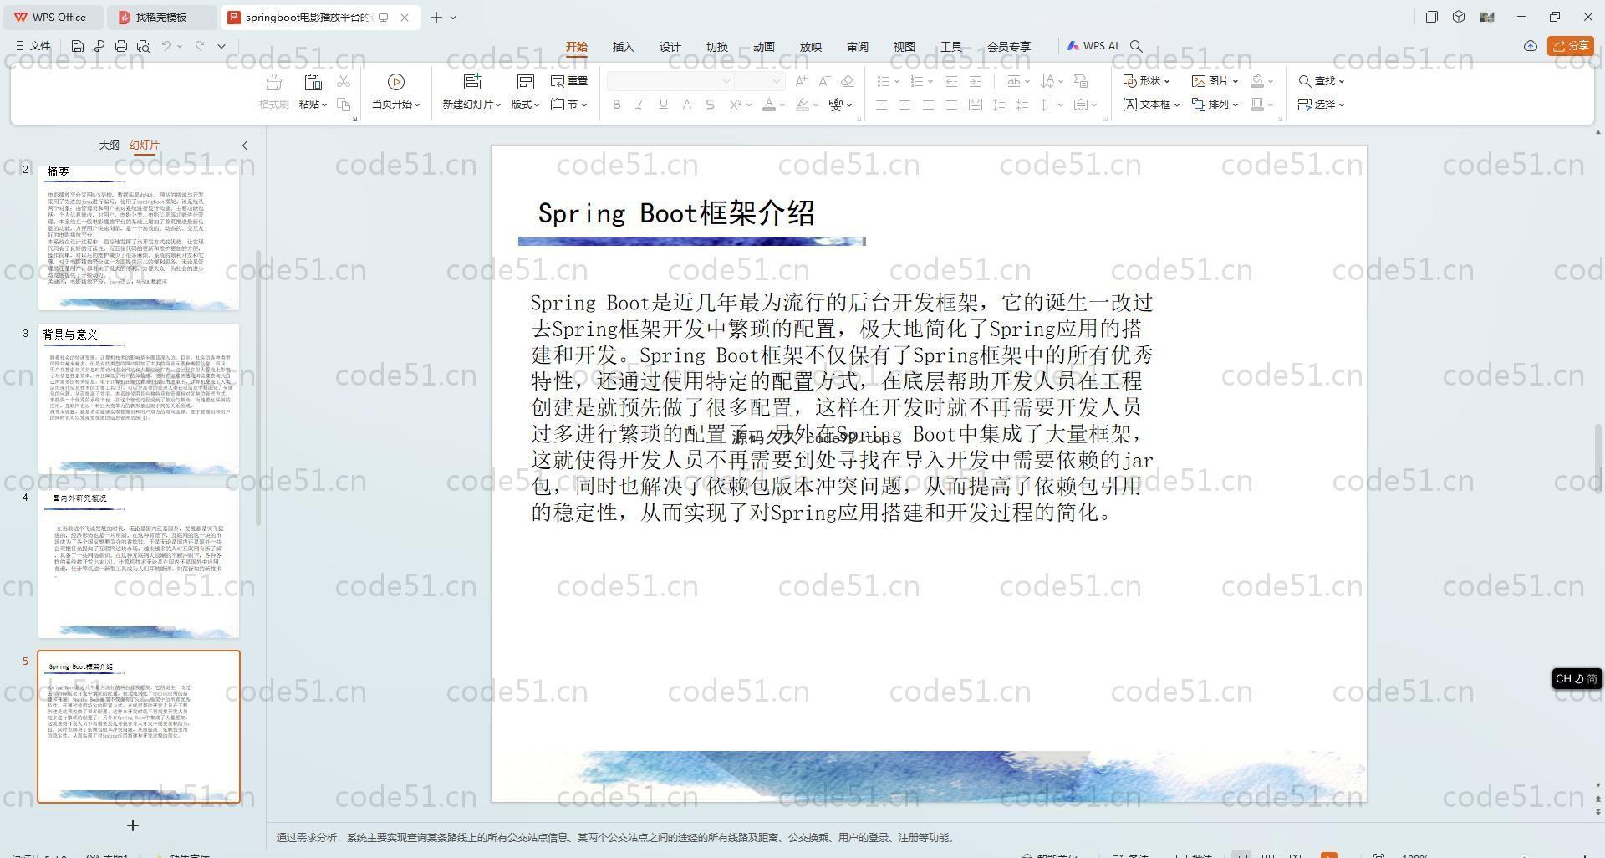1605x858 pixels.
Task: Click the distributed alignment icon
Action: 975,105
